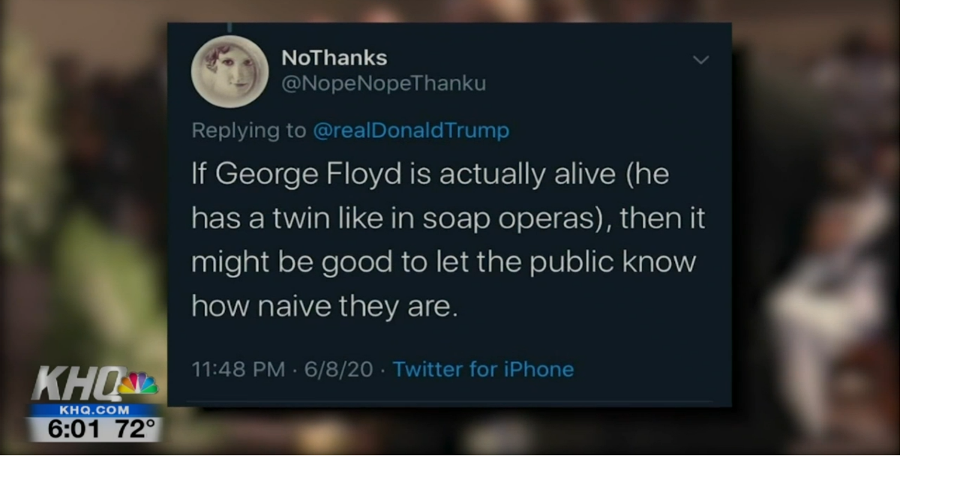
Task: Open the Twitter for iPhone source link
Action: click(x=483, y=369)
